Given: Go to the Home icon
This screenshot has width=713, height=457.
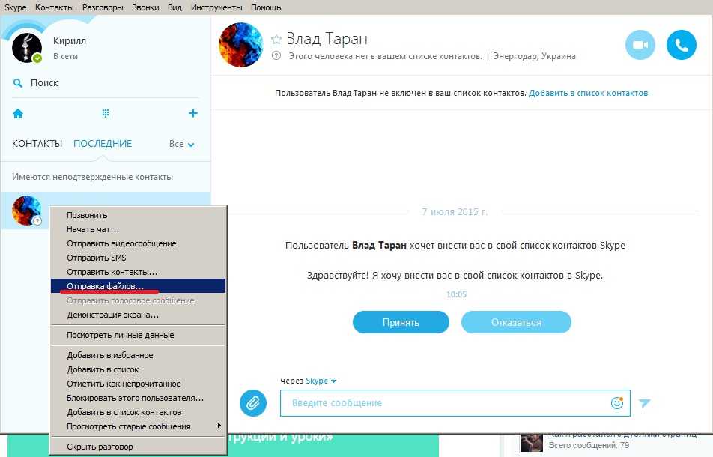Looking at the screenshot, I should (x=18, y=114).
